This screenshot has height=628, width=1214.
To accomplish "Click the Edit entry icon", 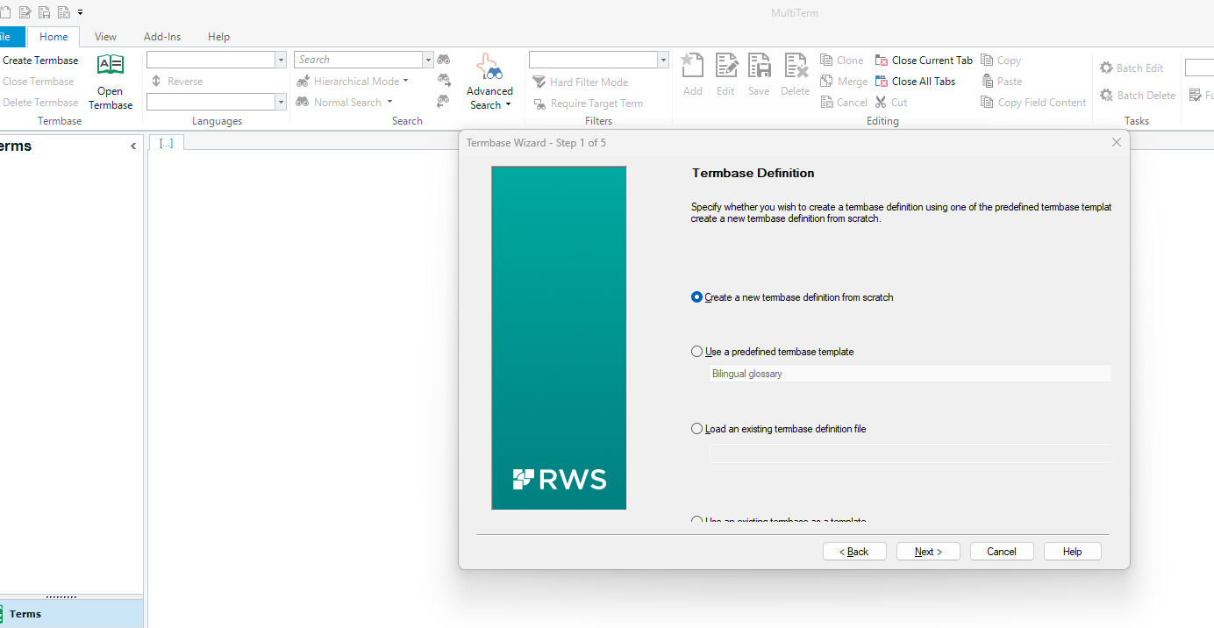I will coord(725,66).
